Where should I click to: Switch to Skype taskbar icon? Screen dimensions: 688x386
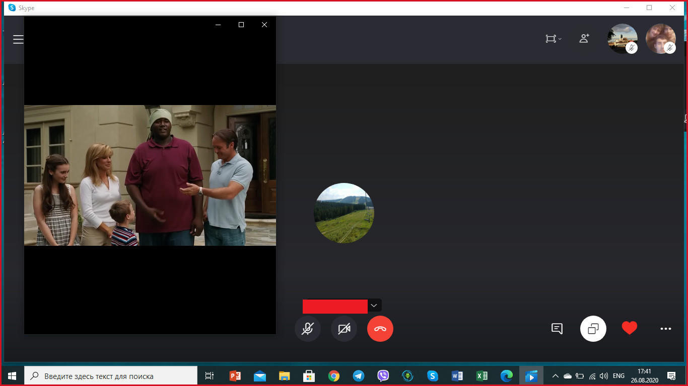(x=432, y=376)
